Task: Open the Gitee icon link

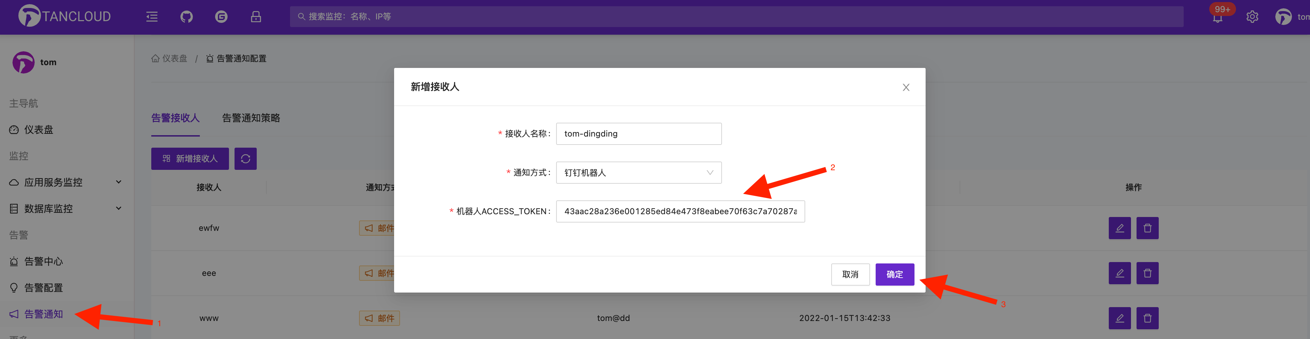Action: coord(221,17)
